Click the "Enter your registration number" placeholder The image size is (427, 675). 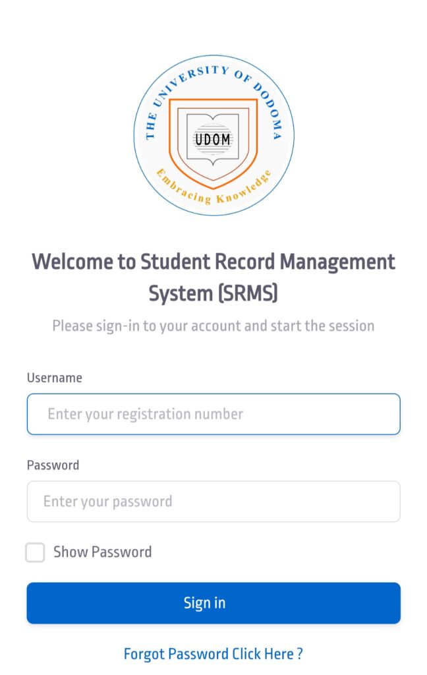click(145, 414)
